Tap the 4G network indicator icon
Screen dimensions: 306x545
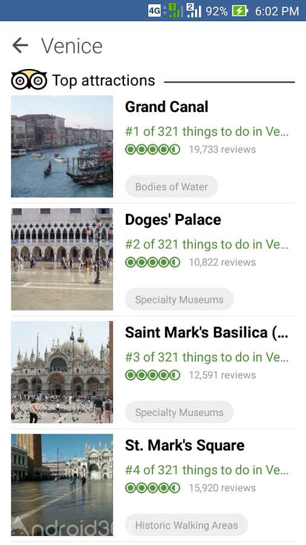tap(154, 11)
